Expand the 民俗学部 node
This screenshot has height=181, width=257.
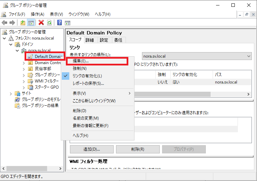pyautogui.click(x=24, y=69)
